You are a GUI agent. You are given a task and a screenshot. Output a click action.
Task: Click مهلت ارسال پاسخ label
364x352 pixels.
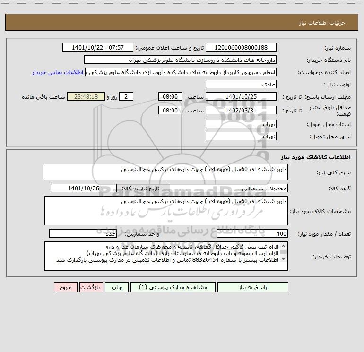328,97
